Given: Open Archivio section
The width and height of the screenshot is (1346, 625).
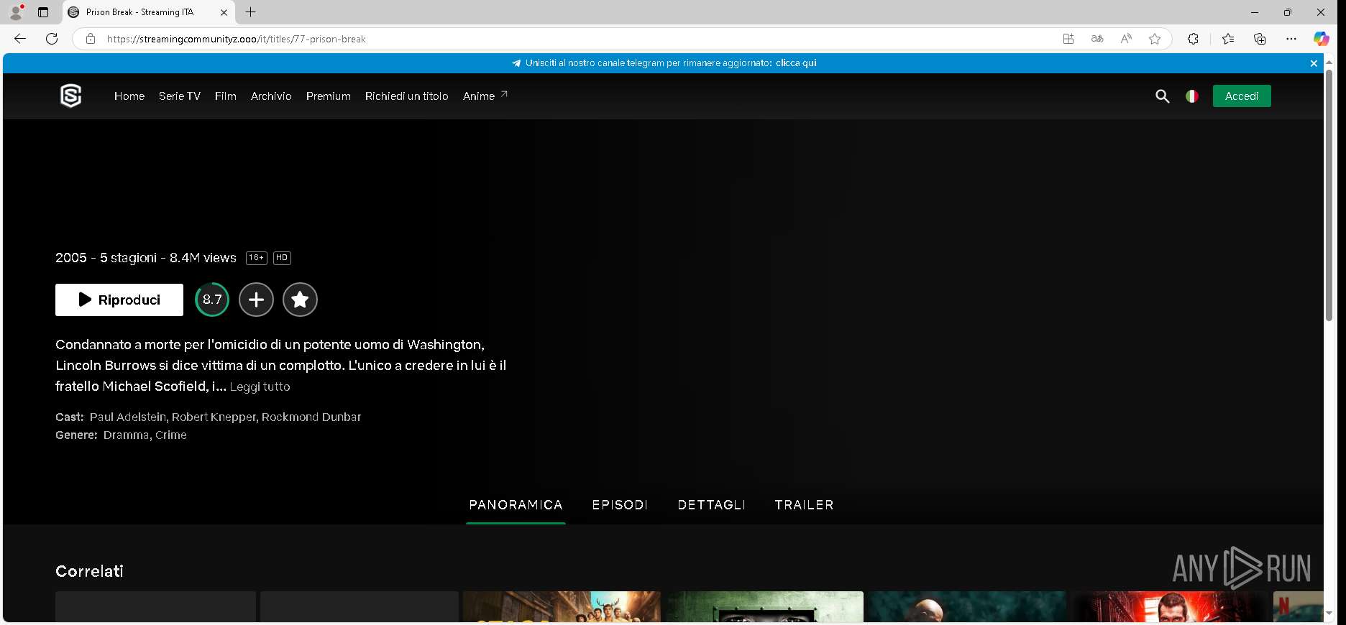Looking at the screenshot, I should pyautogui.click(x=271, y=96).
